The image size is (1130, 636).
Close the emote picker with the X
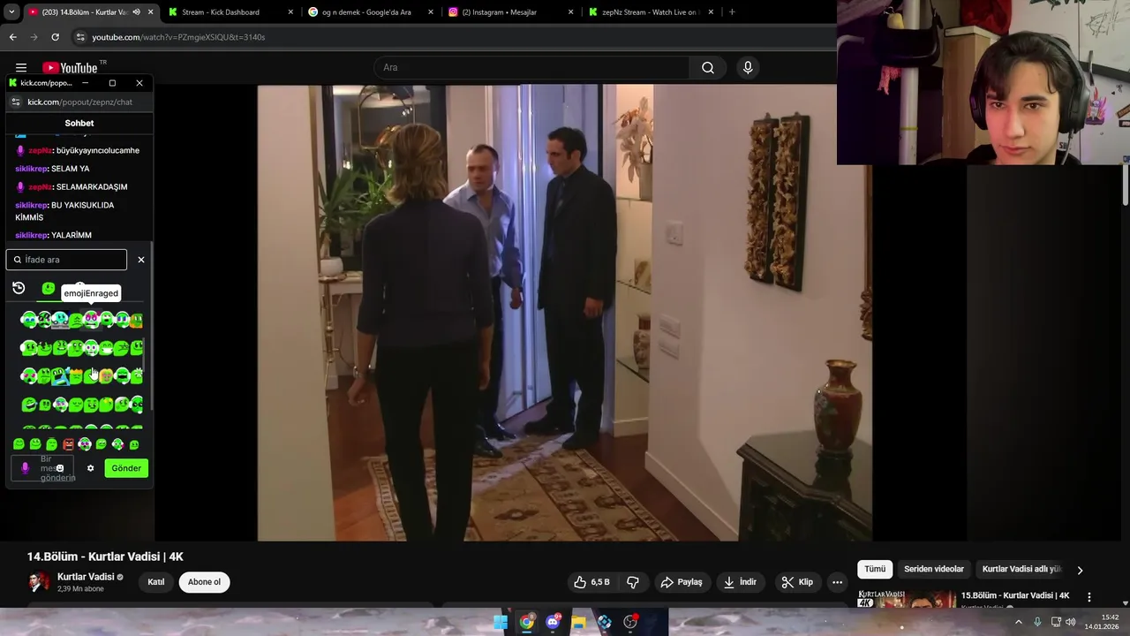click(x=141, y=260)
